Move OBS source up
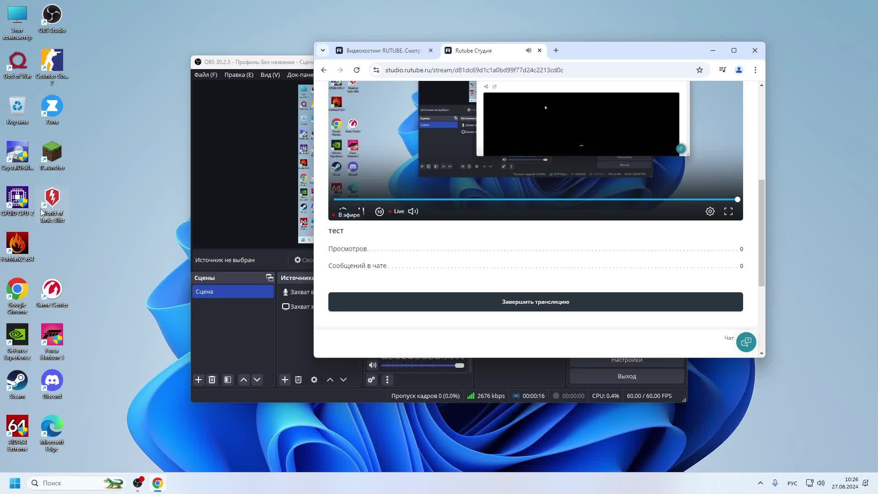 [330, 380]
